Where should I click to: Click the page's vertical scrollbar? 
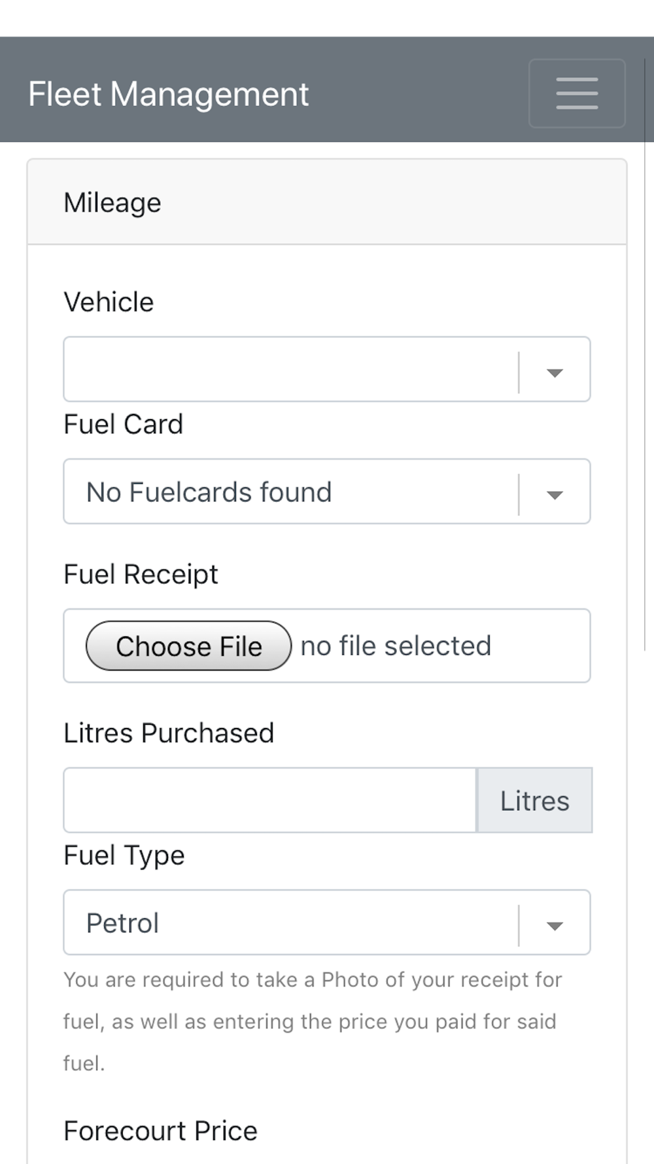(645, 354)
